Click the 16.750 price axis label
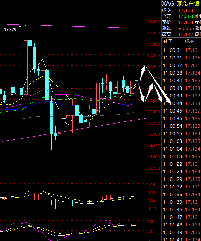This screenshot has width=201, height=241. (154, 168)
